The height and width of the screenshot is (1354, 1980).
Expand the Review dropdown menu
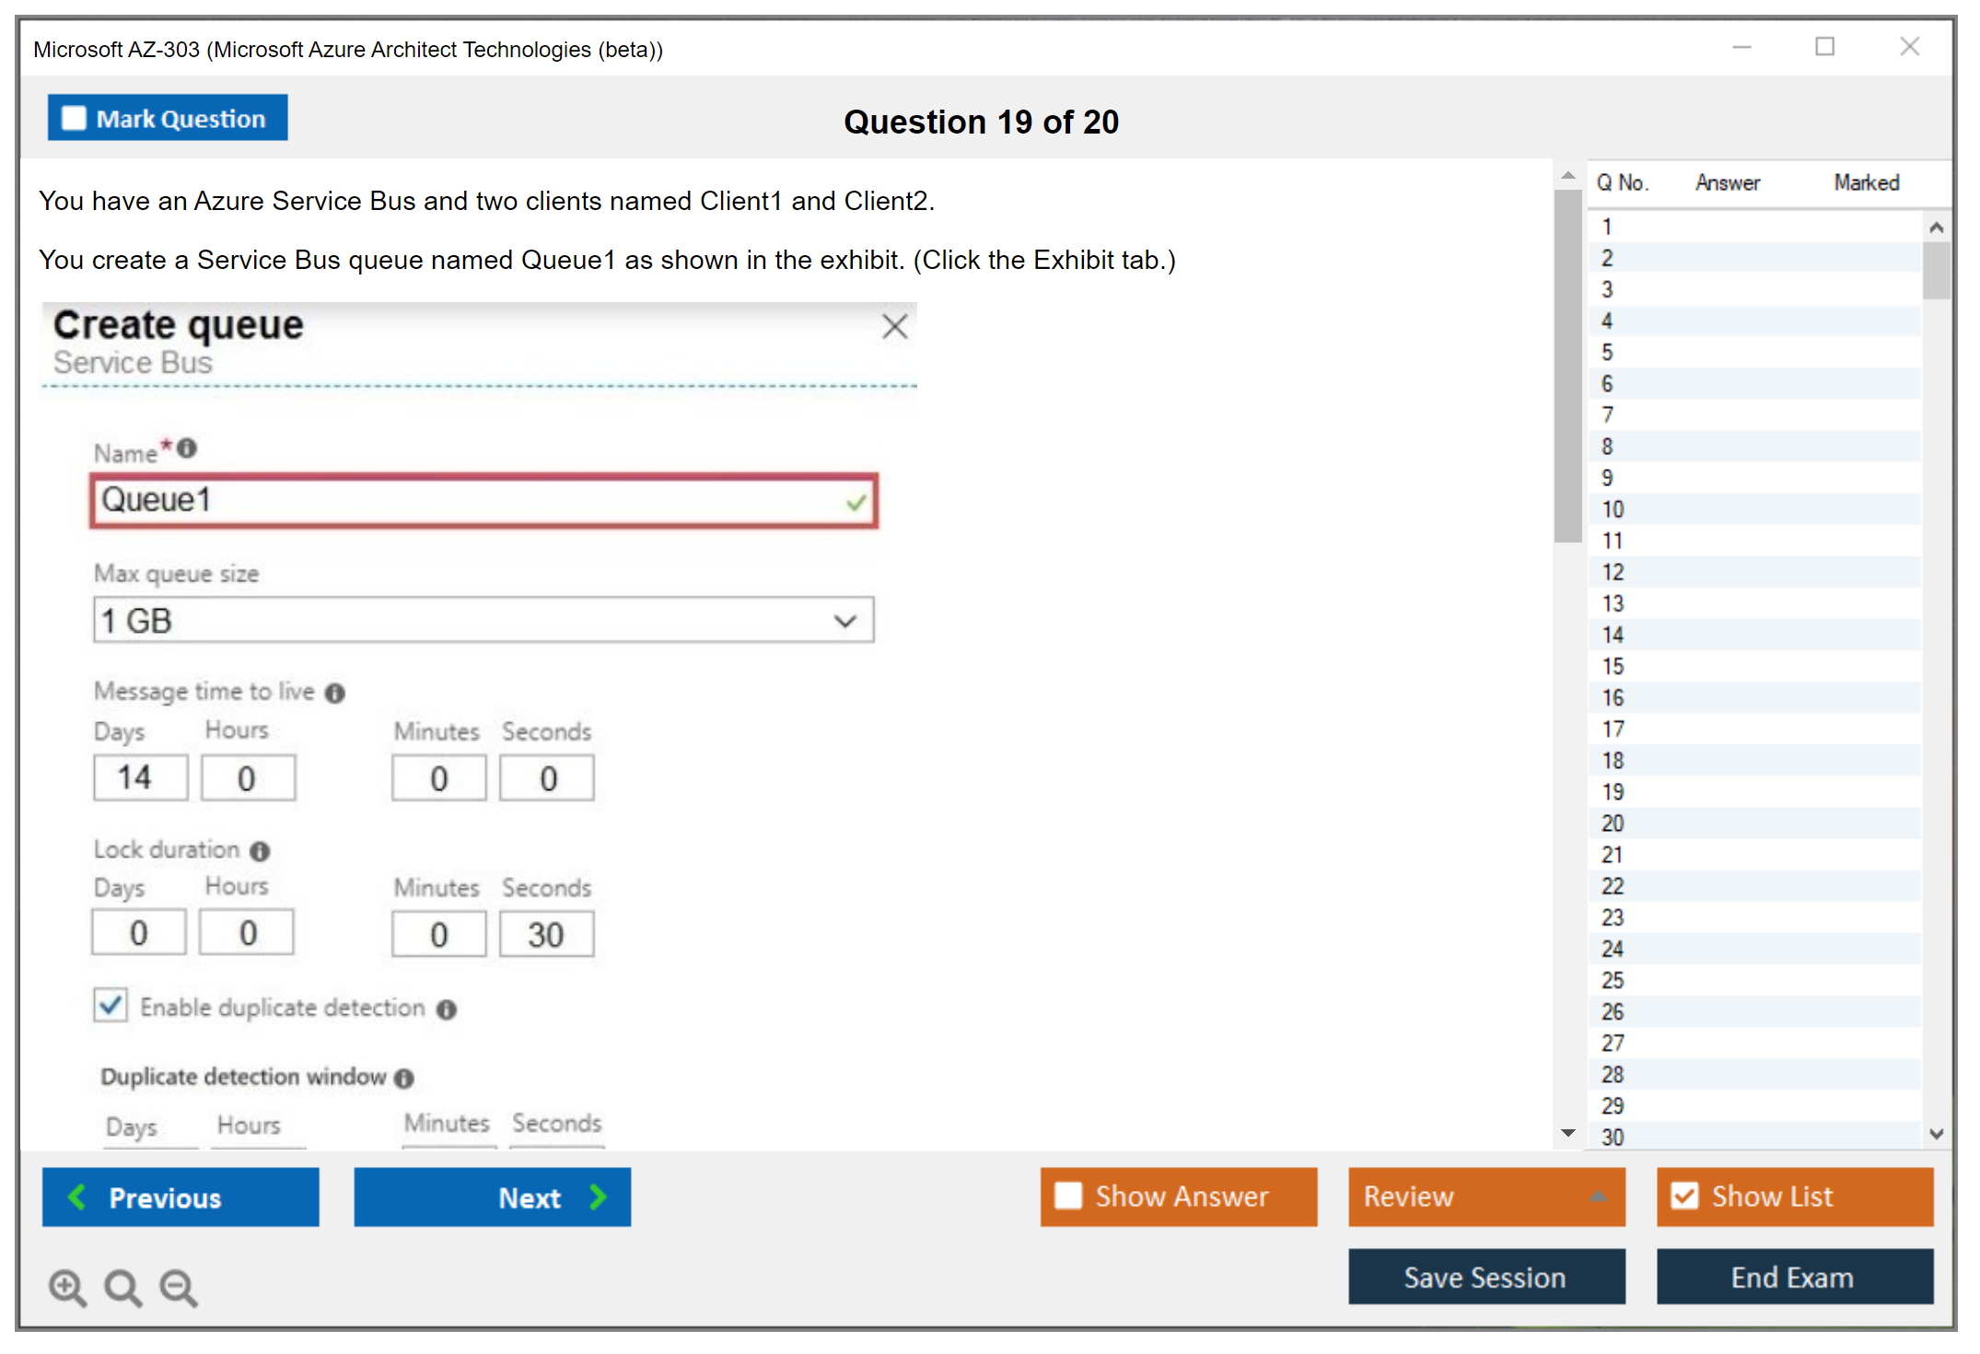coord(1598,1196)
